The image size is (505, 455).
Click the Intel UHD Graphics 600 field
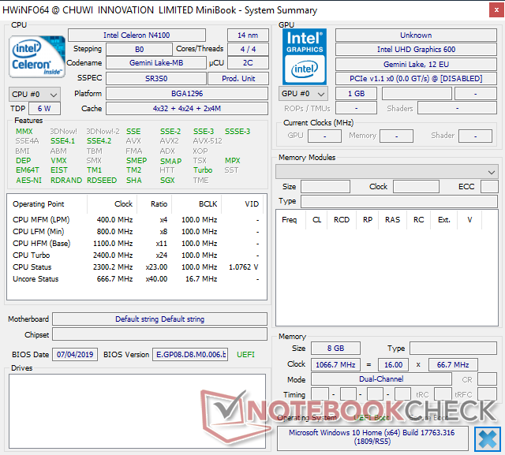coord(416,49)
